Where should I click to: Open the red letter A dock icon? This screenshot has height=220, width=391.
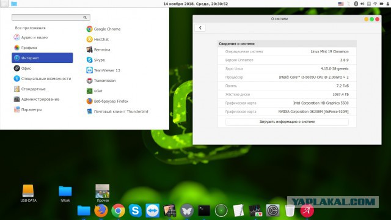(307, 210)
